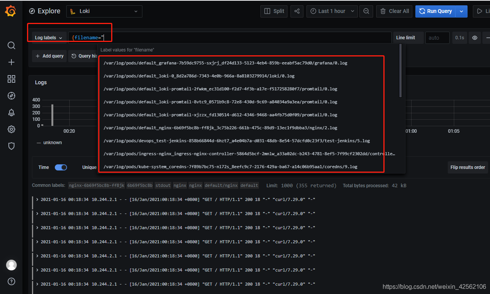Open the Grafana home logo
This screenshot has height=294, width=490.
(11, 11)
